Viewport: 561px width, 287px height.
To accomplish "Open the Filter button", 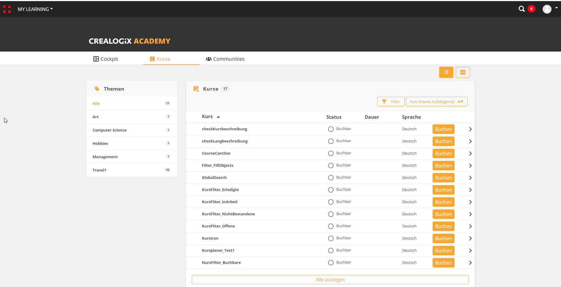I will point(391,102).
